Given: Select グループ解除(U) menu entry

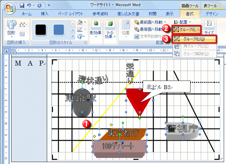Looking at the screenshot, I should click(x=195, y=54).
